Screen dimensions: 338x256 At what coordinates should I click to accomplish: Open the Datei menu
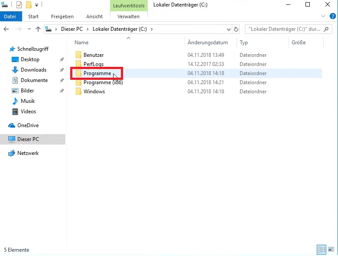coord(10,16)
